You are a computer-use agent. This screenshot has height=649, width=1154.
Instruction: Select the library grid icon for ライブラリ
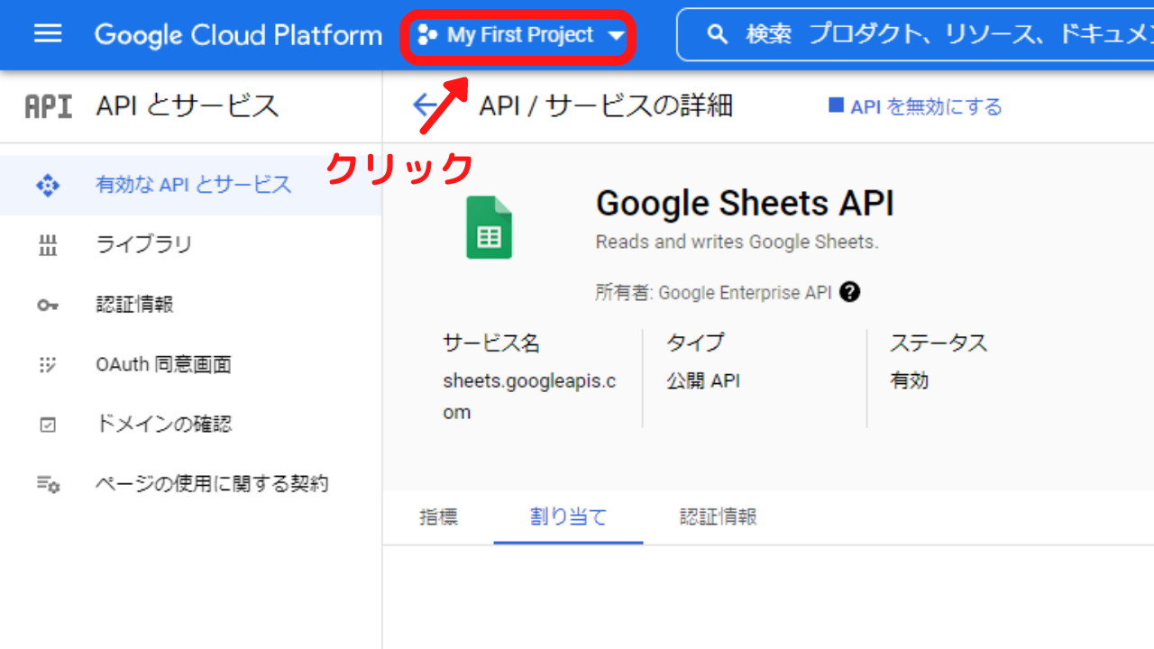47,244
